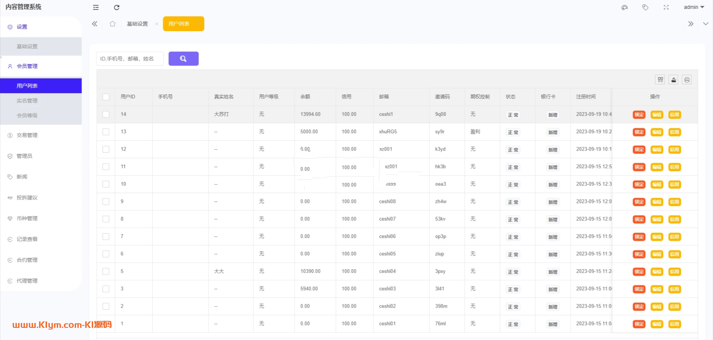Select the checkbox for user ID 14
This screenshot has width=713, height=340.
(x=106, y=115)
